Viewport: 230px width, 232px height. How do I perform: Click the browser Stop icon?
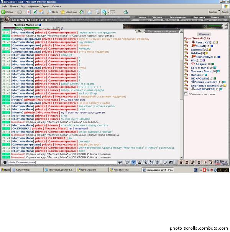click(x=29, y=12)
